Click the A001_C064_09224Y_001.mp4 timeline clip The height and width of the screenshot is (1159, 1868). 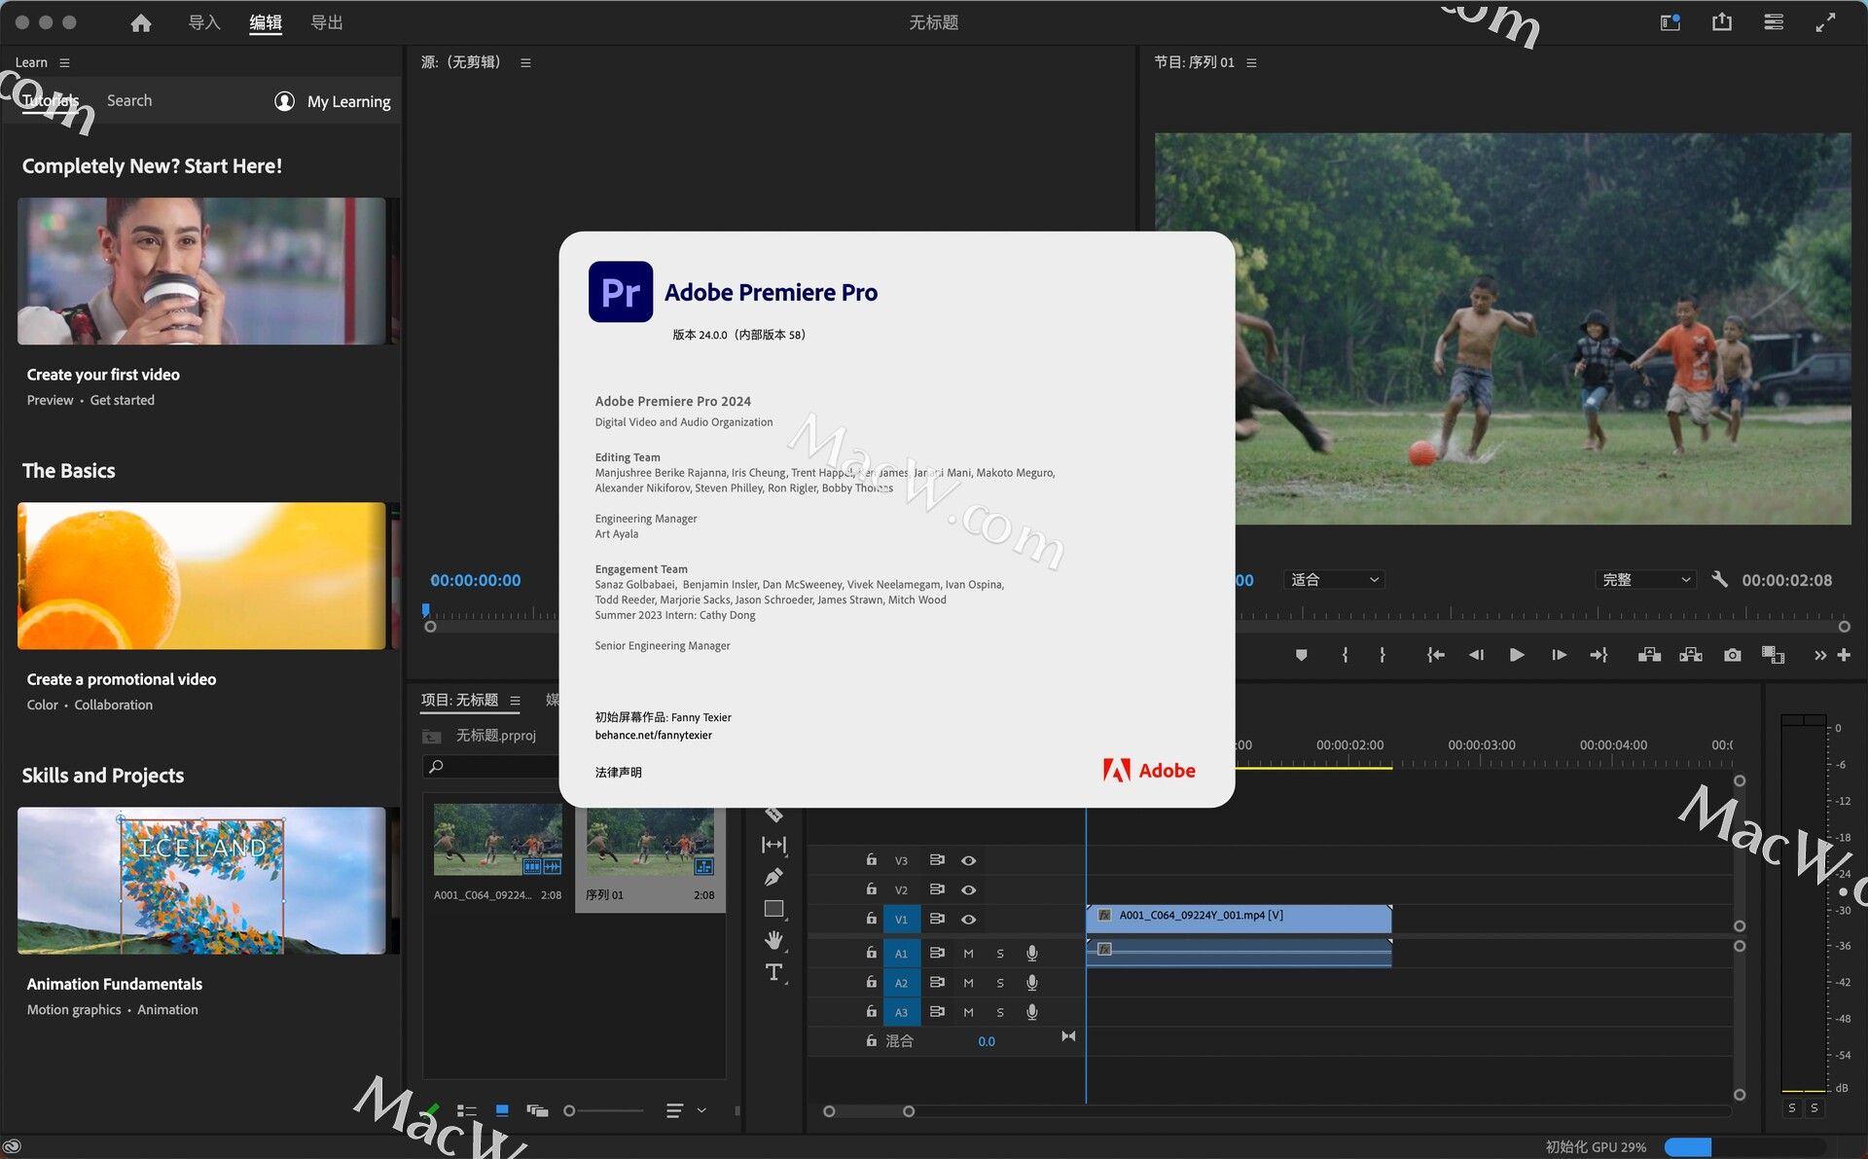click(x=1240, y=916)
